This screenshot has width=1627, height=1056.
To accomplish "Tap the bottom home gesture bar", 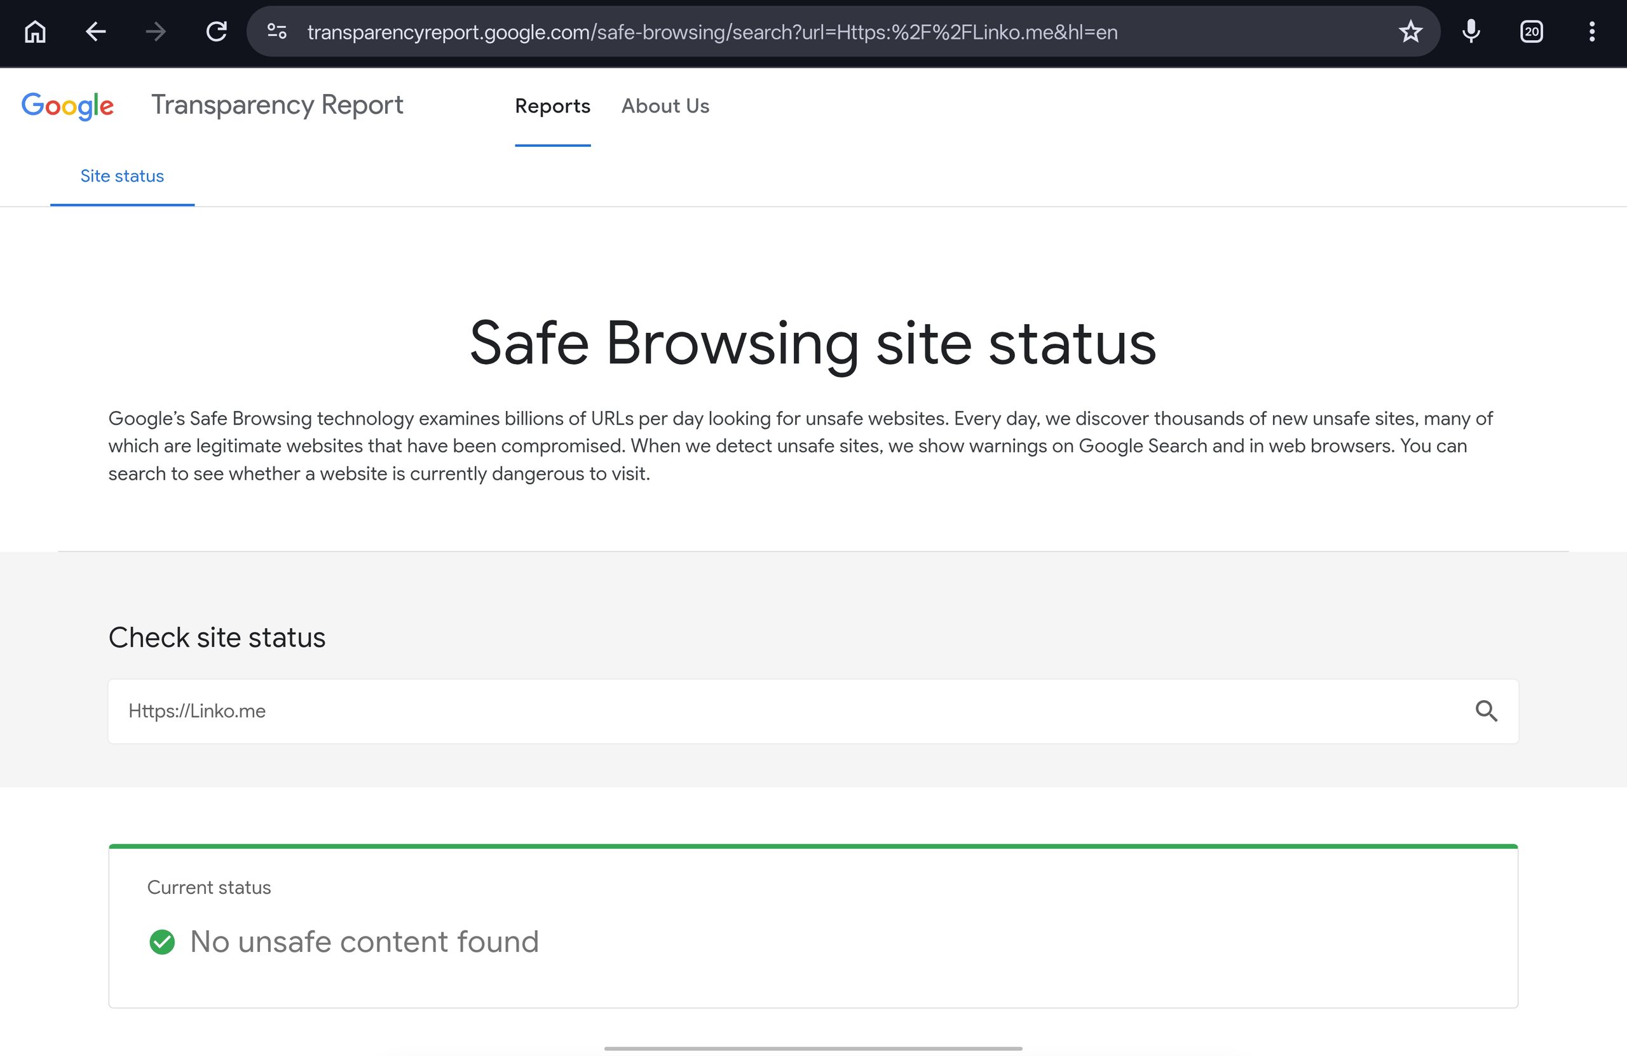I will [813, 1048].
